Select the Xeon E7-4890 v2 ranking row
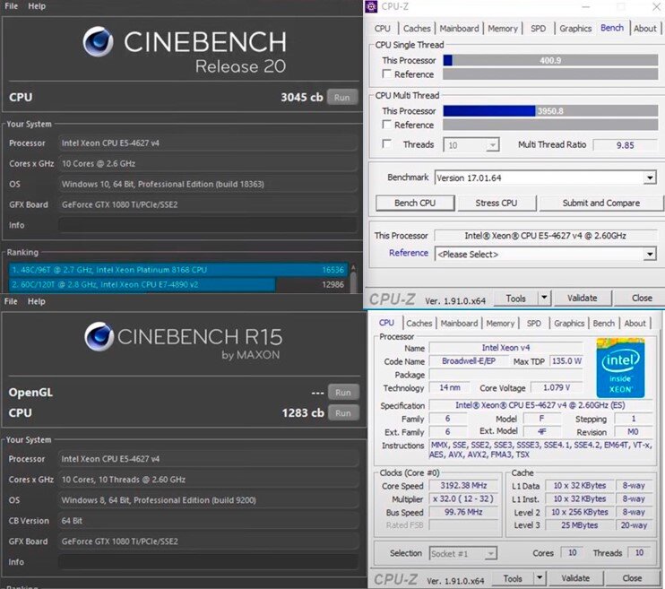Image resolution: width=665 pixels, height=589 pixels. coord(178,284)
